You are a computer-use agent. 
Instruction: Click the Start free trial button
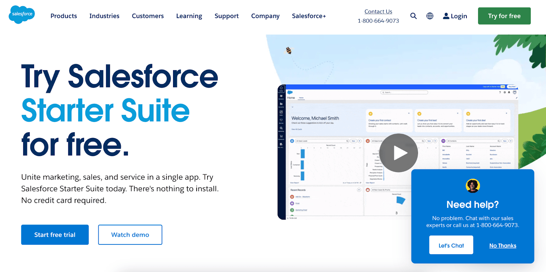[55, 235]
